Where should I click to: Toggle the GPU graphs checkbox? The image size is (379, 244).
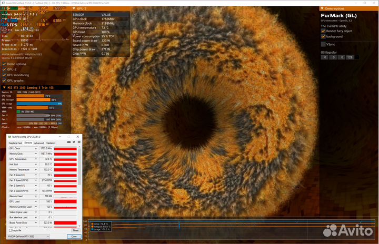pos(4,80)
